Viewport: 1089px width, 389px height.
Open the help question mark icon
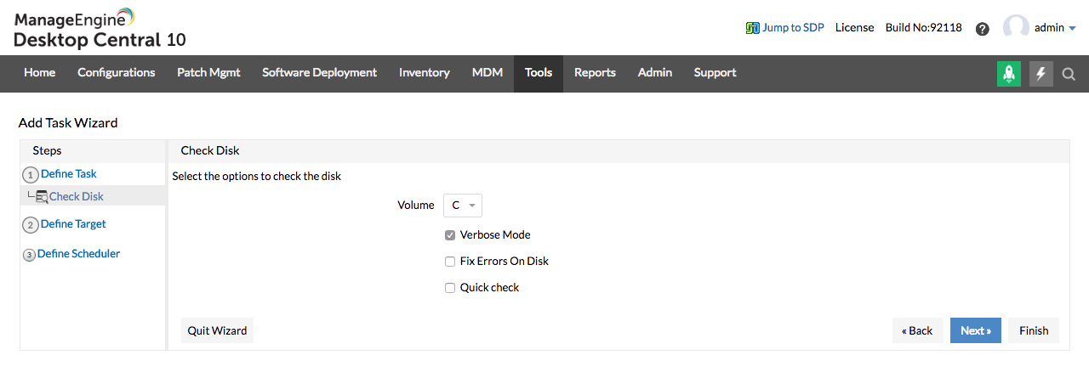point(983,28)
